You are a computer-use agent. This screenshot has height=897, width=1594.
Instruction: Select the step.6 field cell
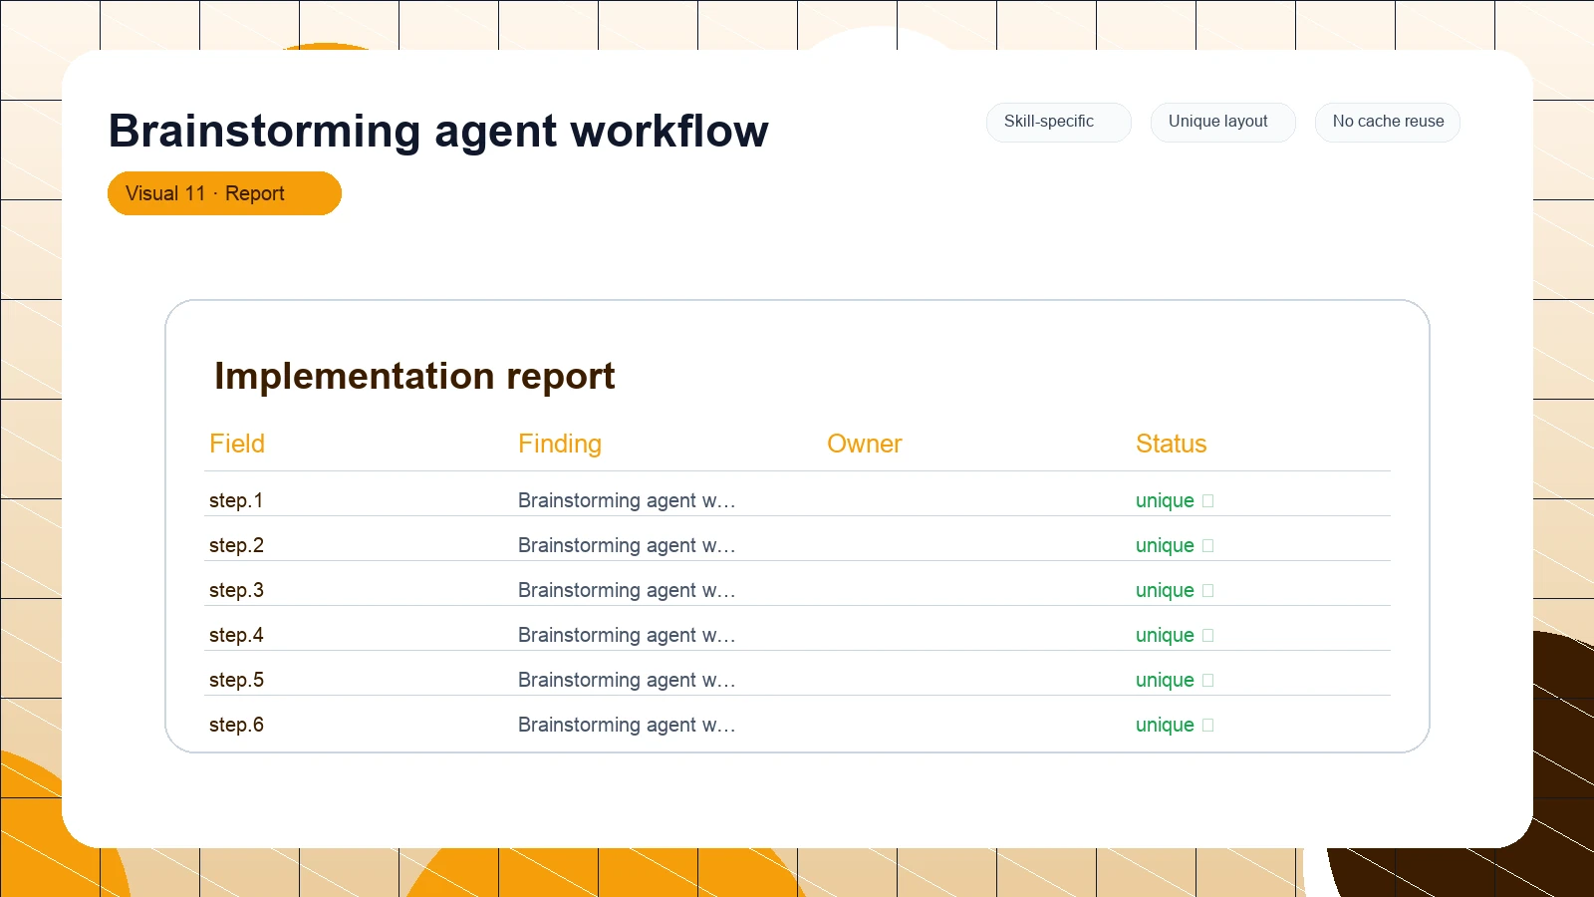click(x=236, y=725)
